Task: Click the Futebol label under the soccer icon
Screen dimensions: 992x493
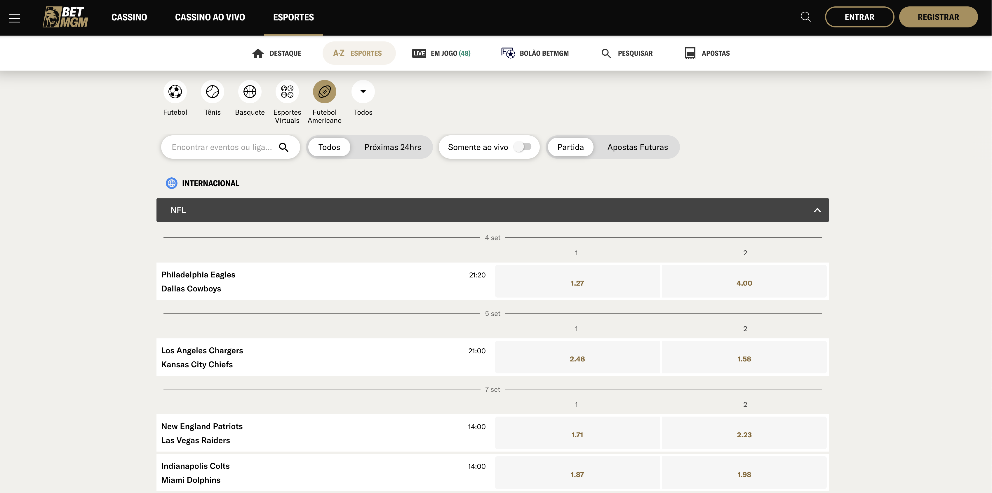Action: [175, 112]
